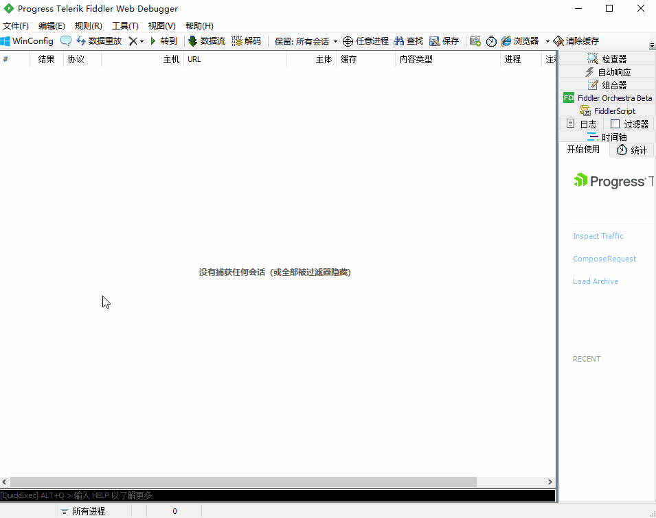Viewport: 656px width, 518px height.
Task: Click the comment speech bubble icon
Action: tap(66, 41)
